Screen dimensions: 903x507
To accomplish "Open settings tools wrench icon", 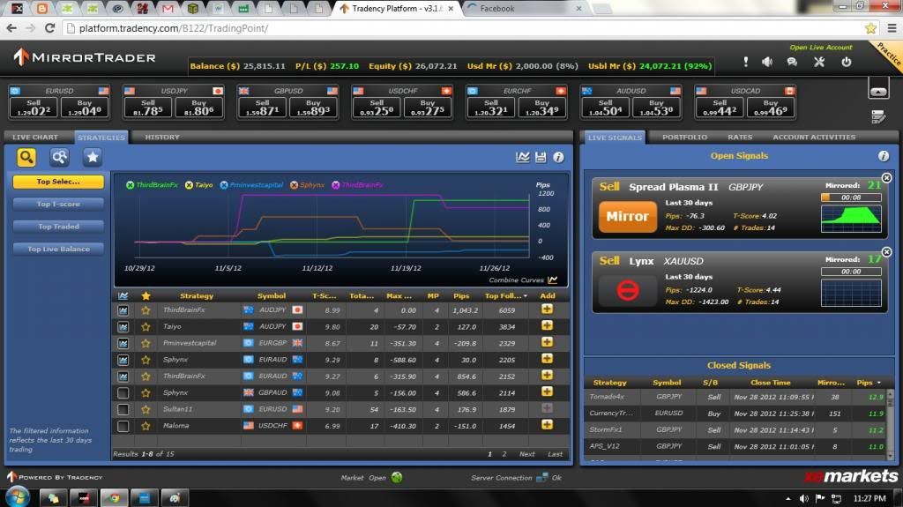I will pyautogui.click(x=819, y=62).
